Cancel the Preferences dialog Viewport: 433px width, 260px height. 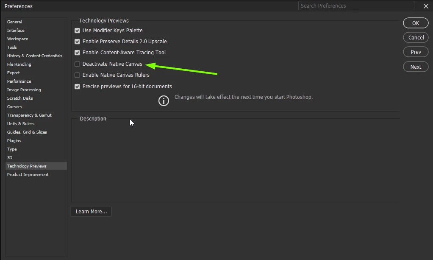tap(416, 38)
